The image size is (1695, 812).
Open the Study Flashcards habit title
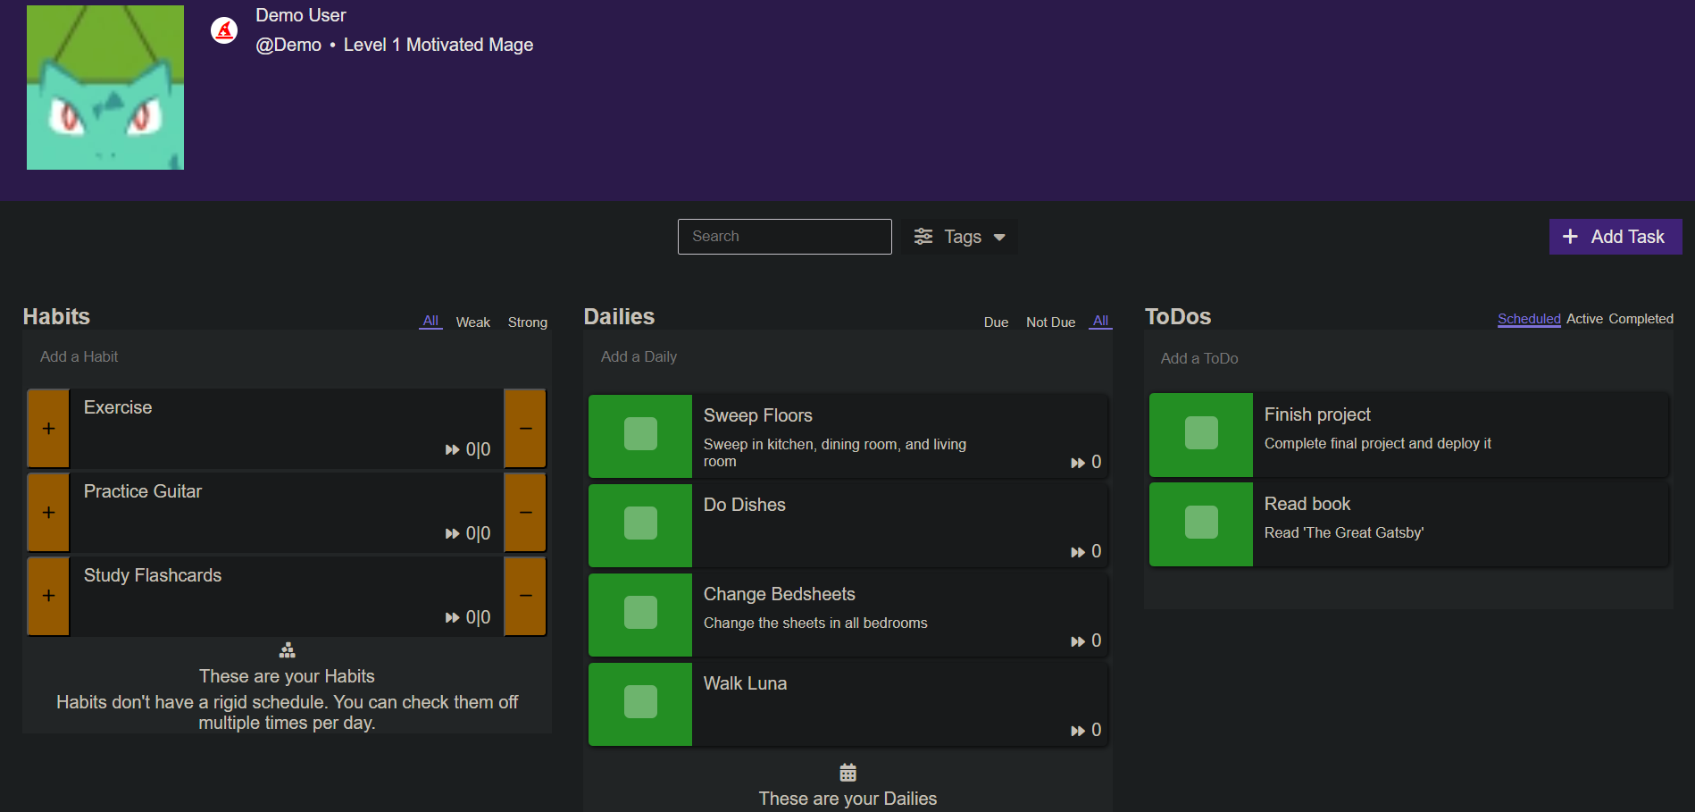click(x=153, y=575)
